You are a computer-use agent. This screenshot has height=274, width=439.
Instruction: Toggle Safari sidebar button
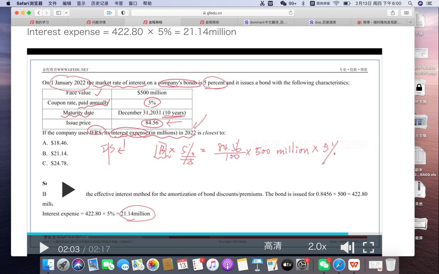pos(58,13)
